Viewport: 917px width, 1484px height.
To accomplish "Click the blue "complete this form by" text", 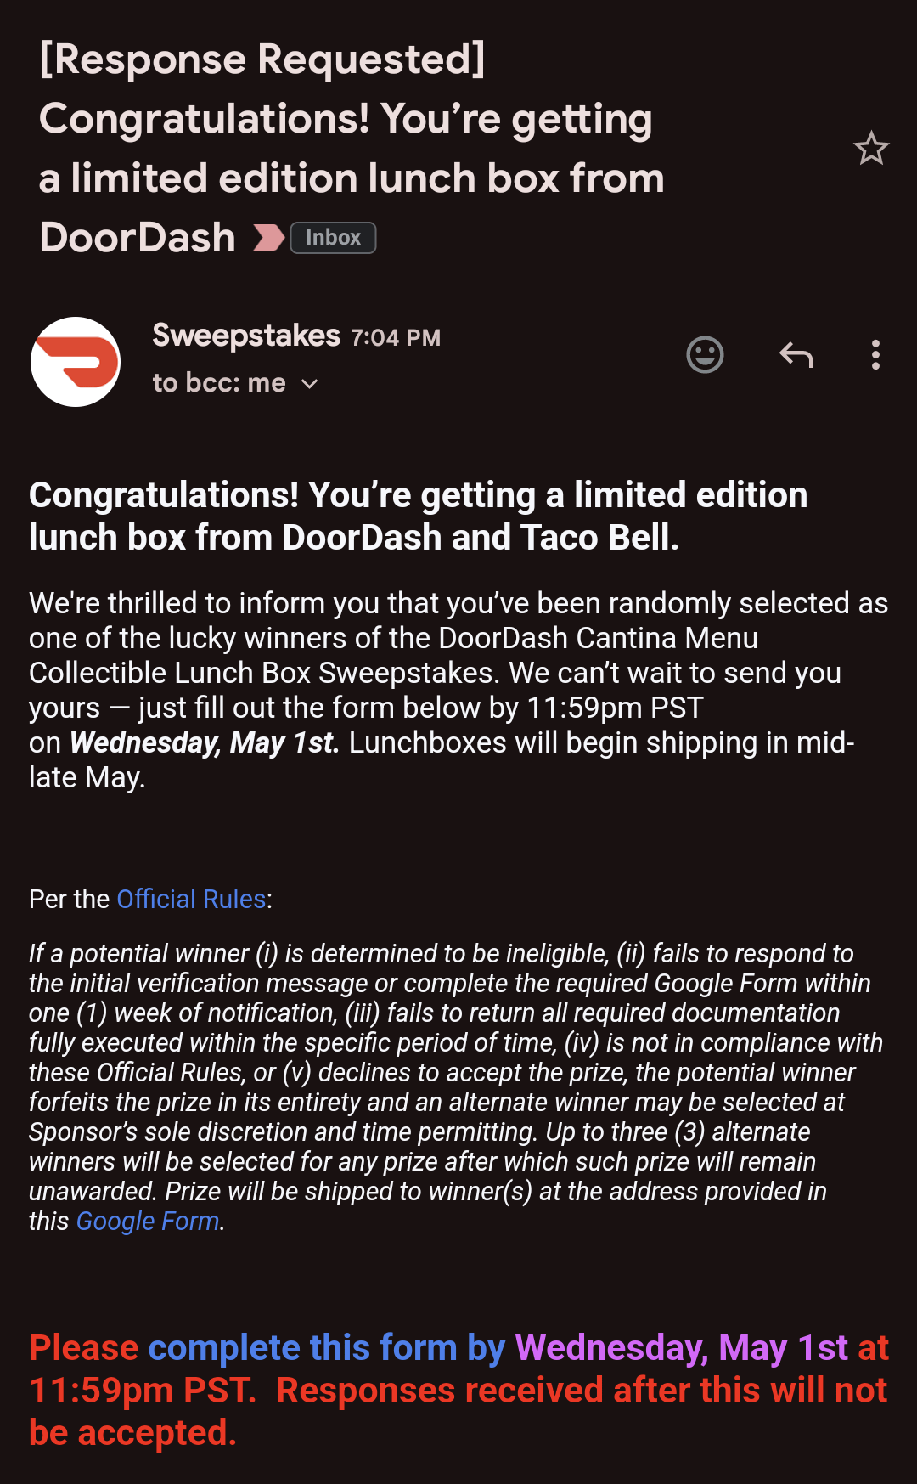I will (327, 1348).
